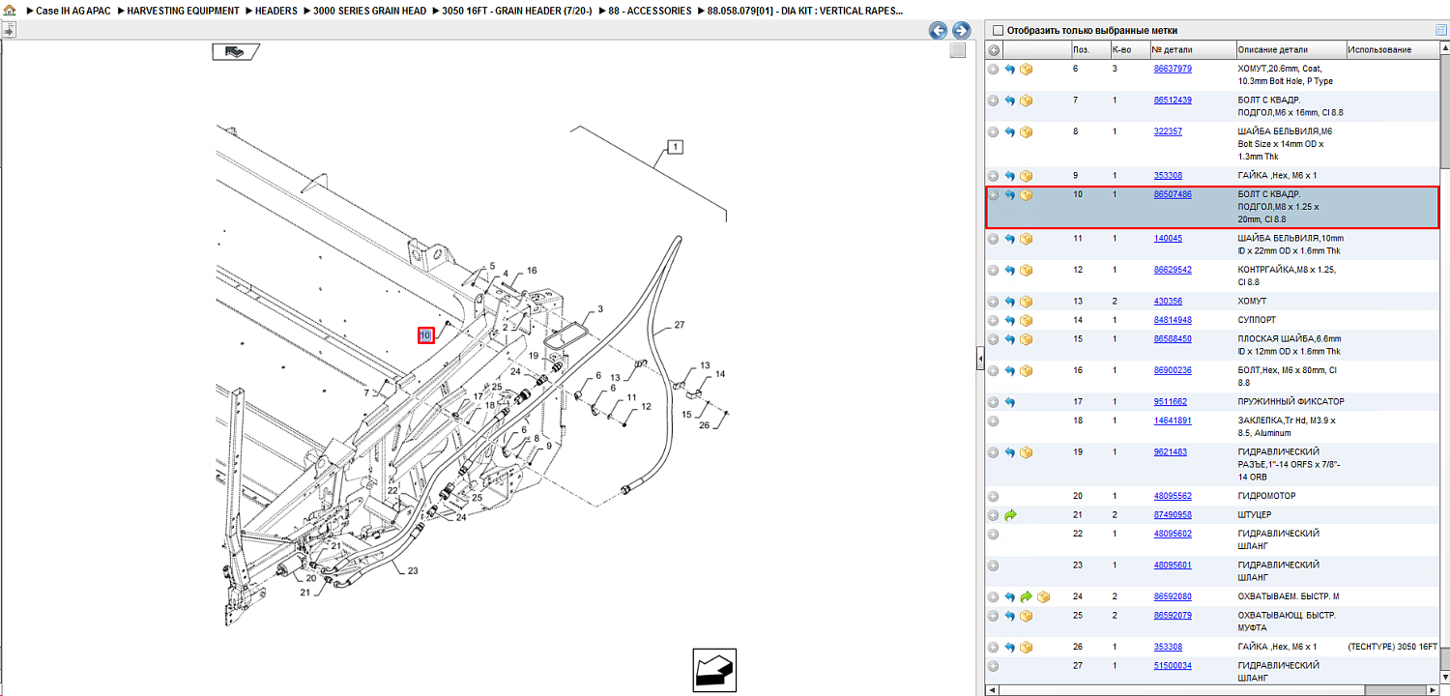Image resolution: width=1450 pixels, height=696 pixels.
Task: Click the next diagram blue arrow
Action: 961,31
